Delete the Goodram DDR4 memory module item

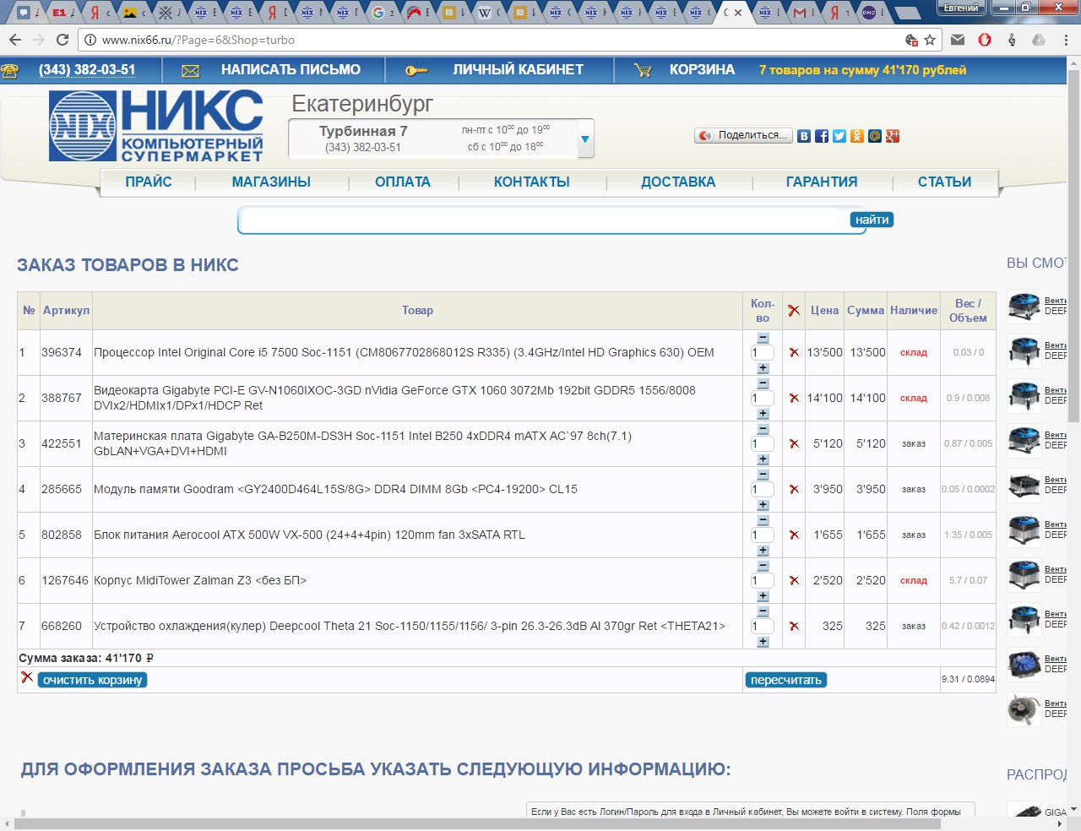pyautogui.click(x=794, y=489)
